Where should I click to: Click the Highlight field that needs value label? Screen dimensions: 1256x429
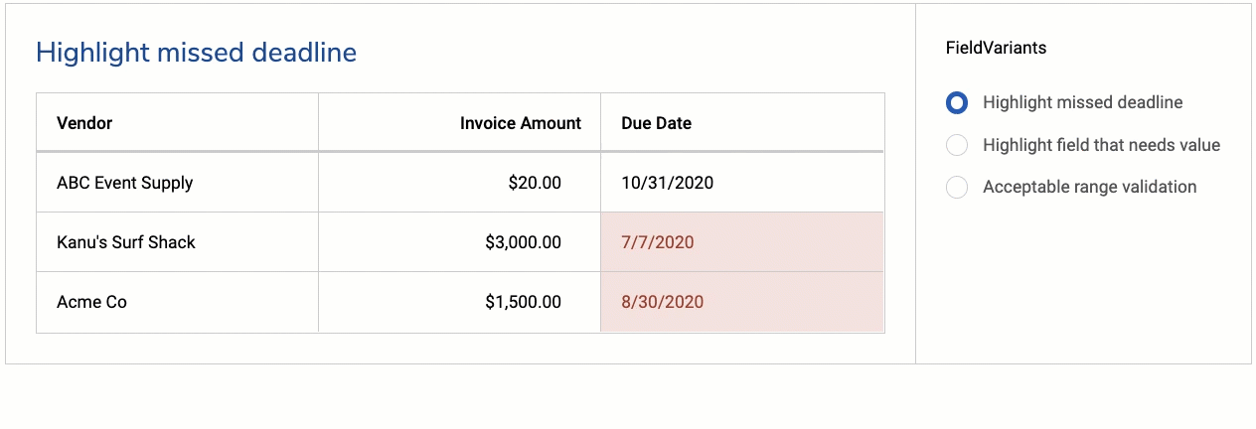[x=1101, y=145]
